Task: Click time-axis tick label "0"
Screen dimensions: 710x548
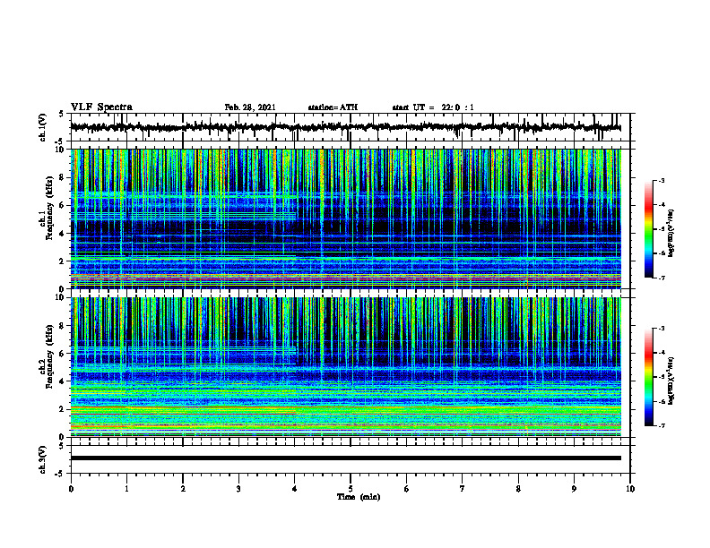Action: pyautogui.click(x=71, y=489)
